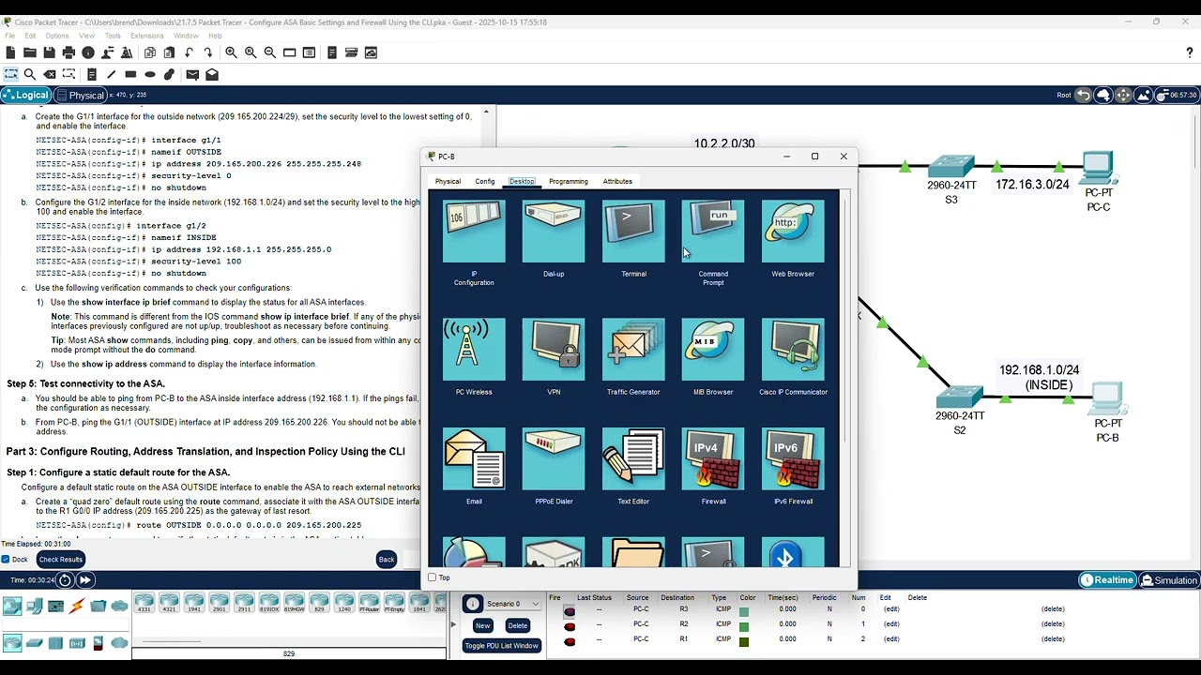Viewport: 1201px width, 675px height.
Task: Expand the PDU list side arrow
Action: point(454,625)
